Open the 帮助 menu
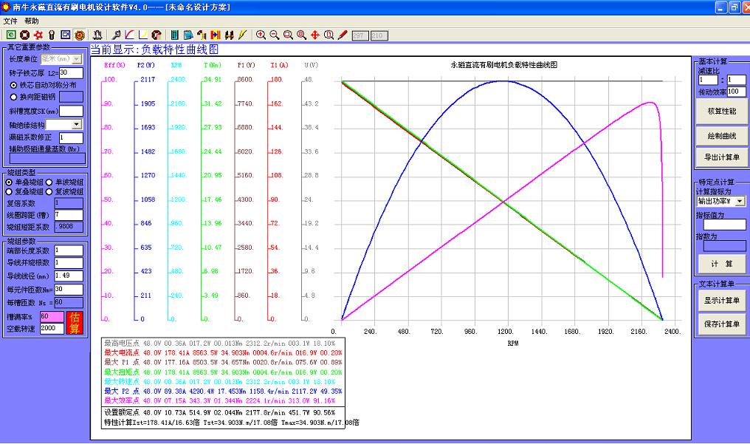 pyautogui.click(x=32, y=21)
